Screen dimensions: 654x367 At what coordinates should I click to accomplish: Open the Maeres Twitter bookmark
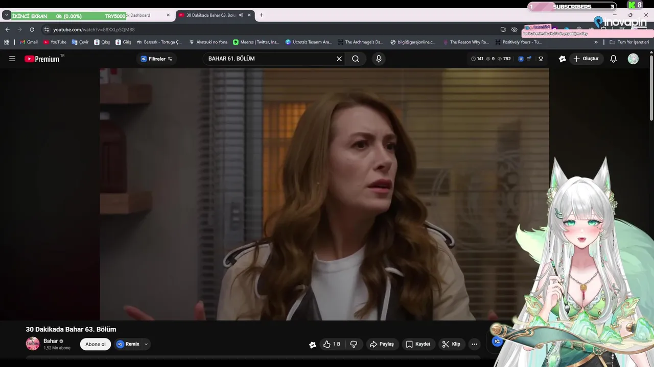pos(256,42)
